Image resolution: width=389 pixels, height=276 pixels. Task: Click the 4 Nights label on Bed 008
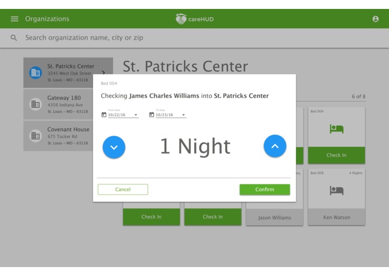click(x=356, y=173)
